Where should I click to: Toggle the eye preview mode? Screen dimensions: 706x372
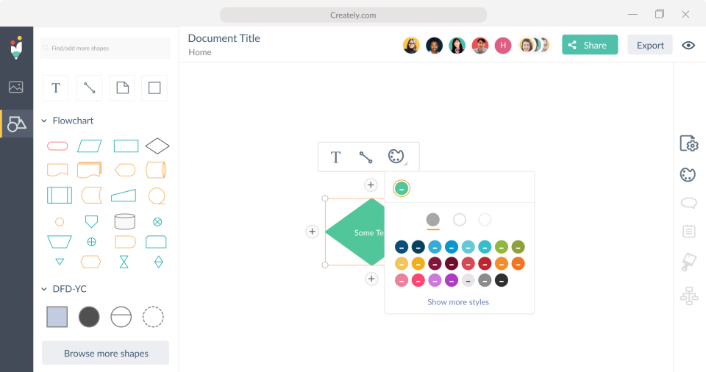click(x=688, y=46)
